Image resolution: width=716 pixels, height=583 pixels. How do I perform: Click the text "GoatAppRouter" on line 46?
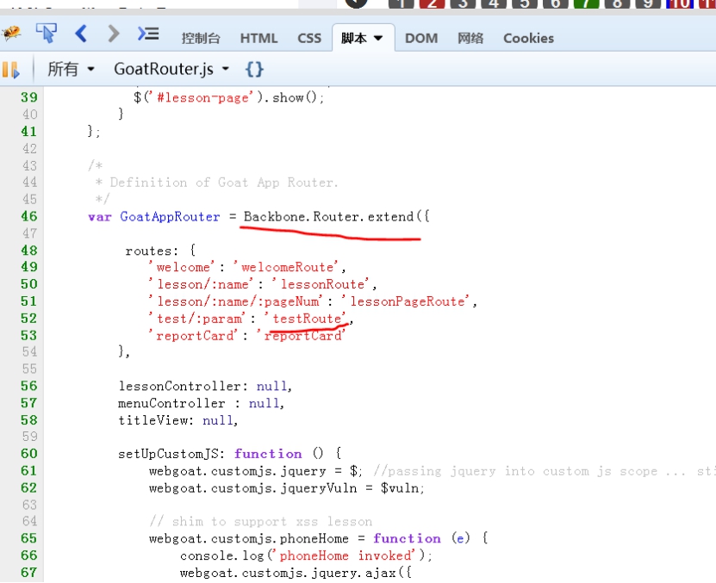pos(170,217)
